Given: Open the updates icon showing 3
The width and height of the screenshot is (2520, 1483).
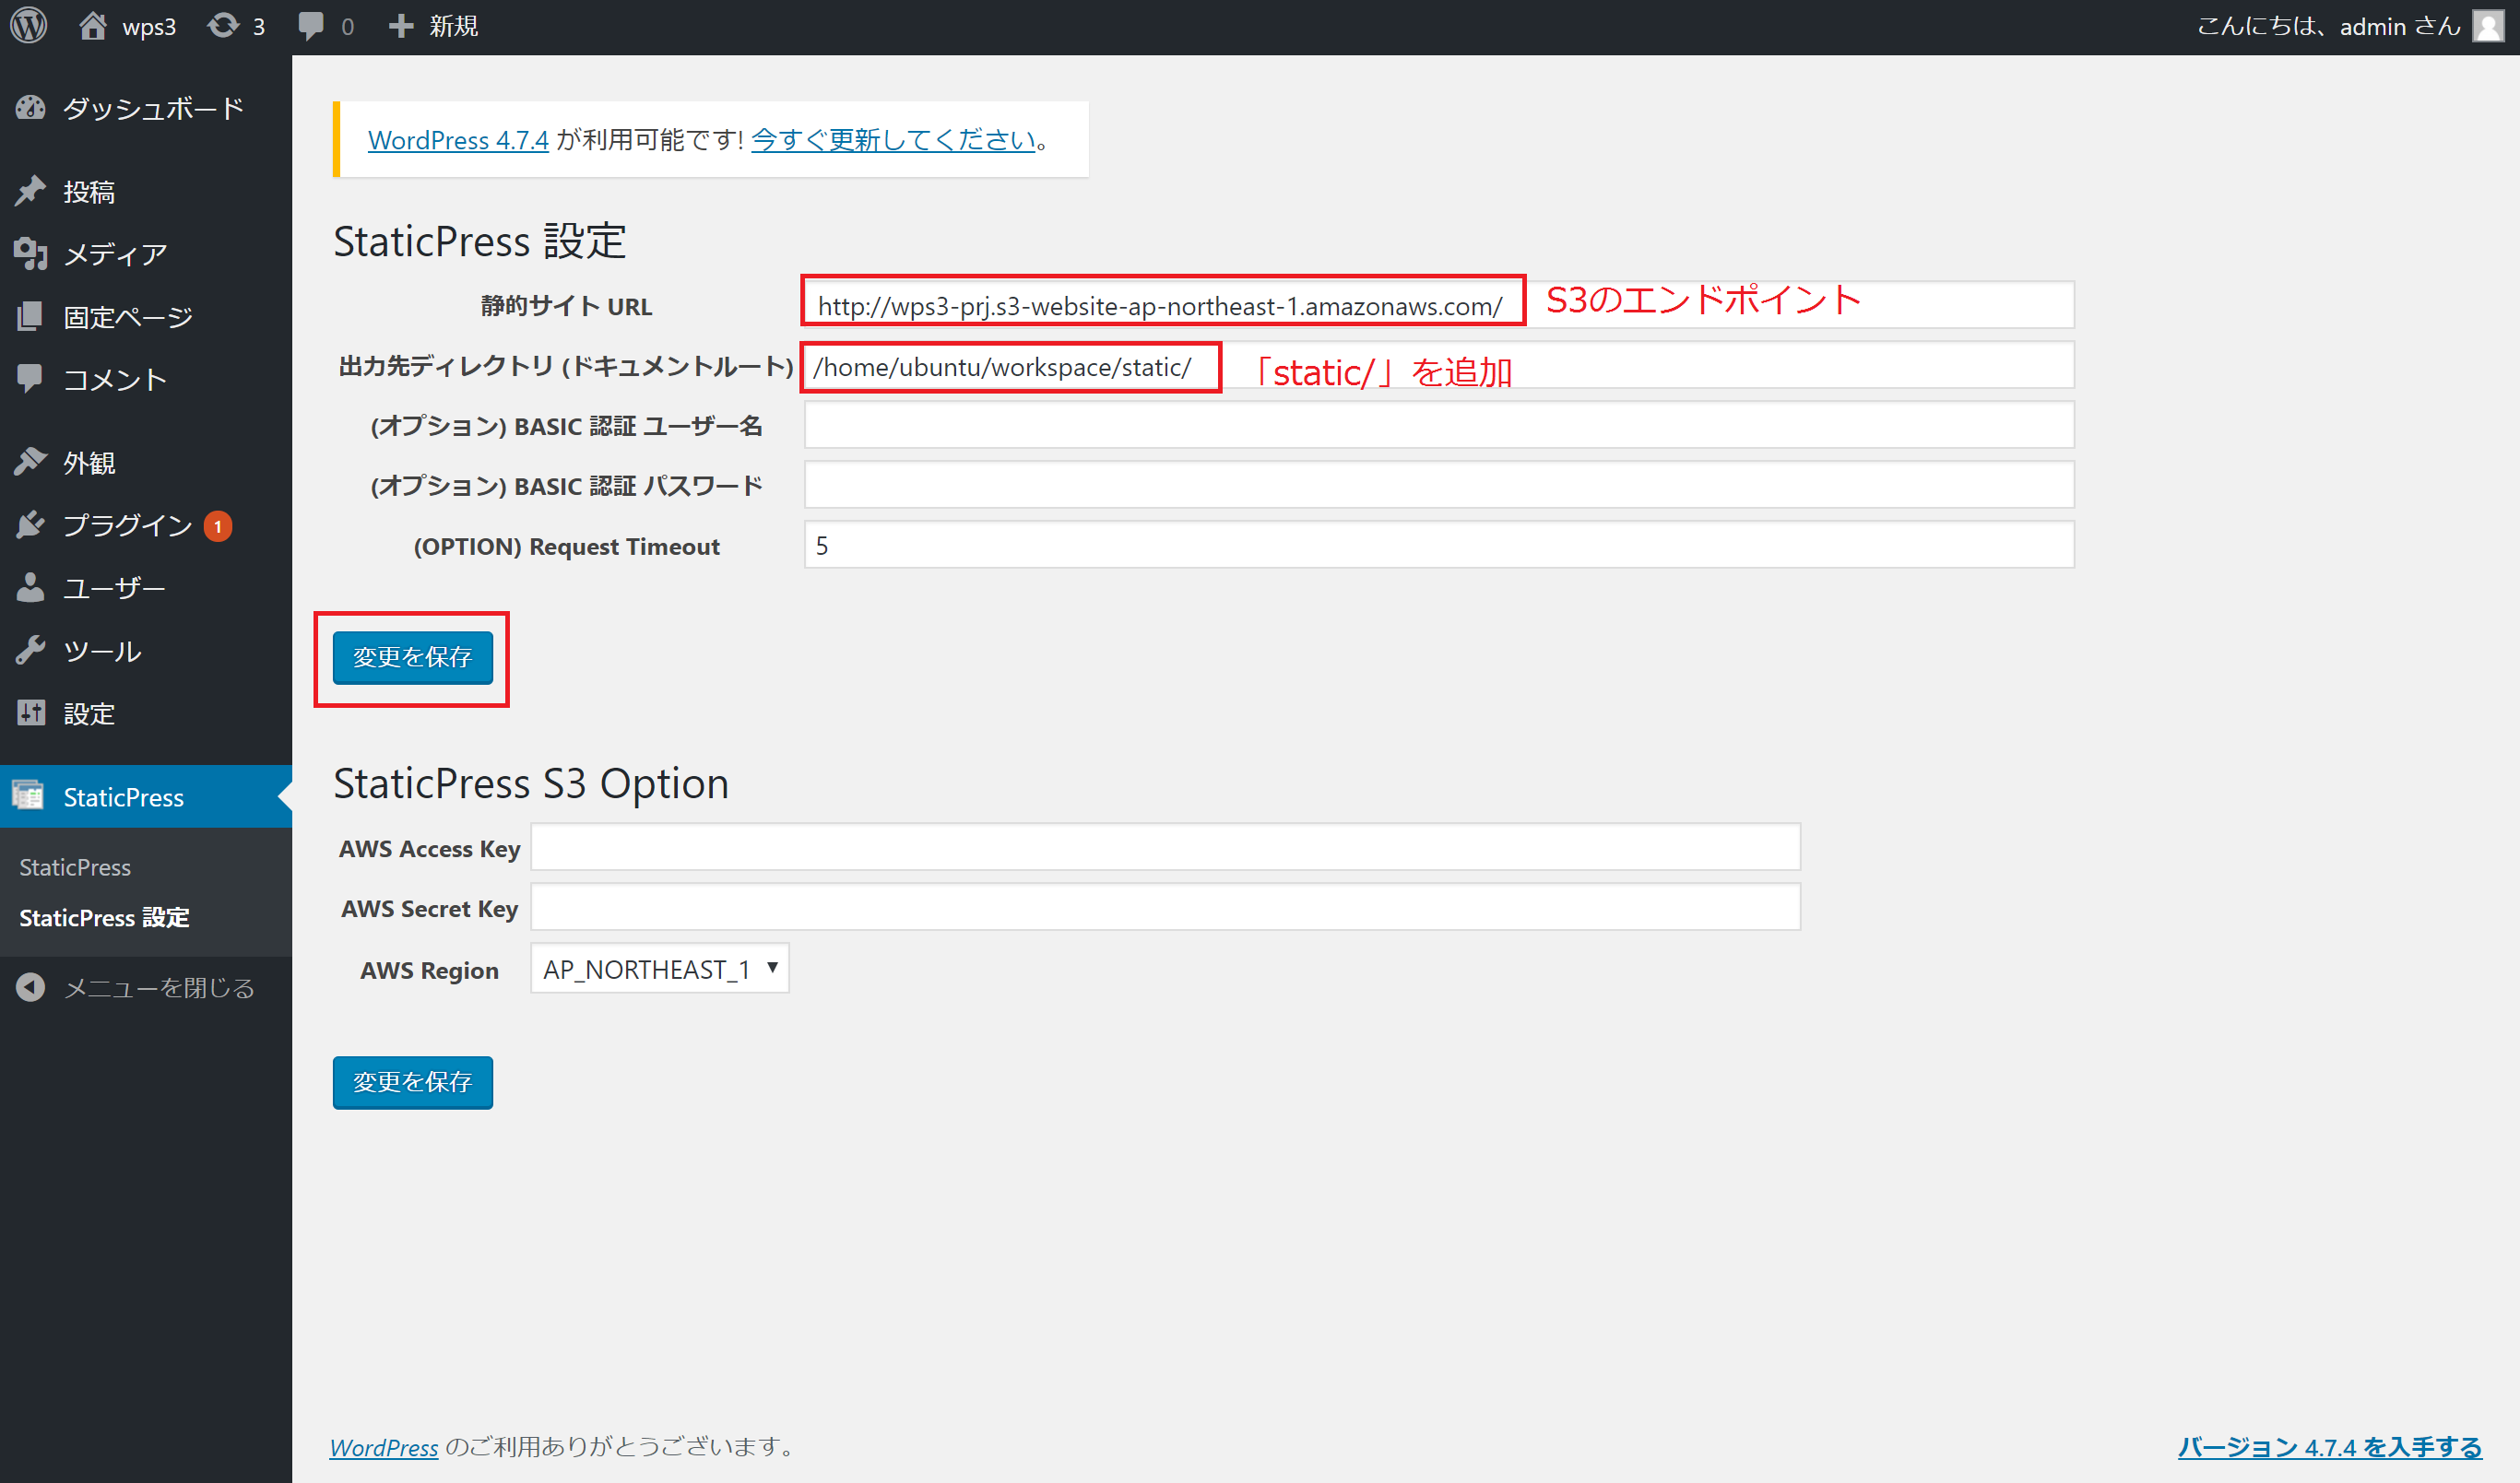Looking at the screenshot, I should 223,26.
